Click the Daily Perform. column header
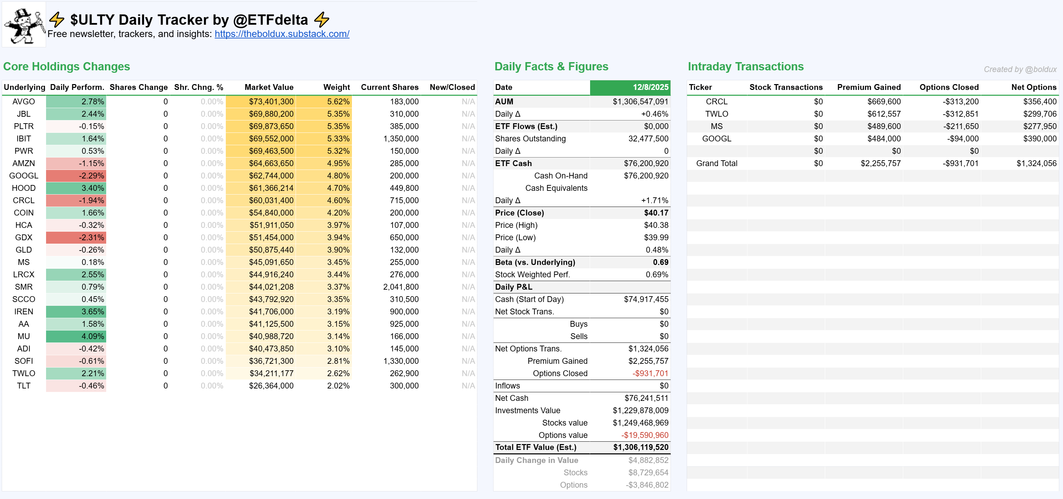This screenshot has height=499, width=1063. (x=77, y=88)
